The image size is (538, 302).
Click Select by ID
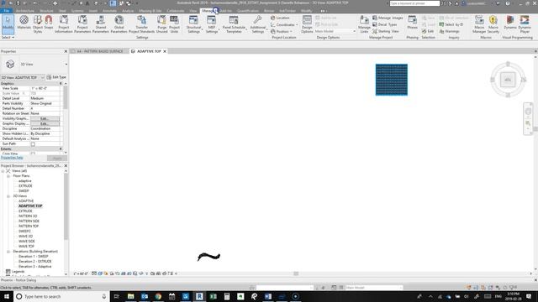click(x=451, y=24)
